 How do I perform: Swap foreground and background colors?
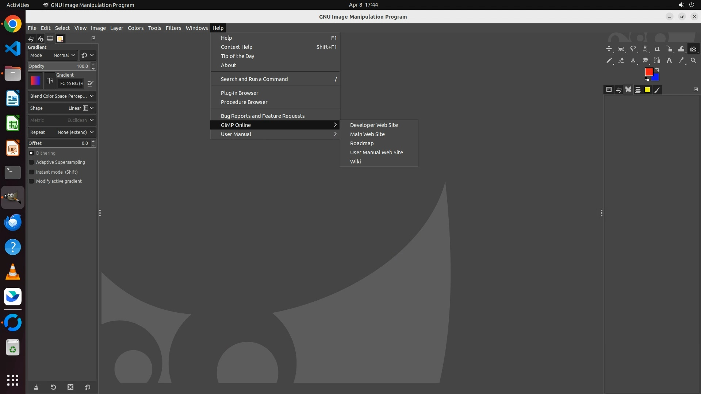pos(657,69)
